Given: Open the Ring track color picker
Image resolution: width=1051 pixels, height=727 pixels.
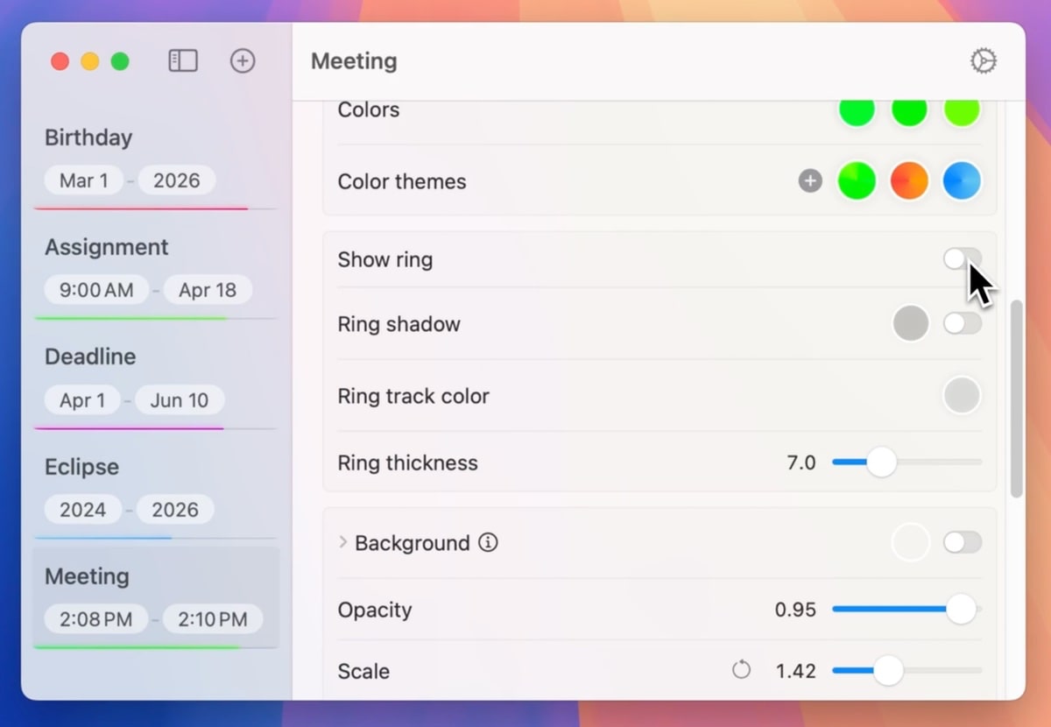Looking at the screenshot, I should (961, 396).
